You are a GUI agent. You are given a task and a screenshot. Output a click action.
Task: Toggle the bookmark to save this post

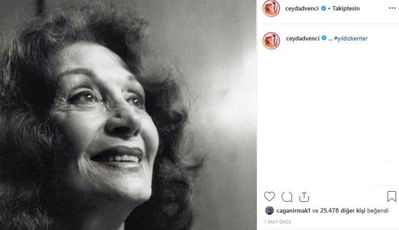(392, 196)
